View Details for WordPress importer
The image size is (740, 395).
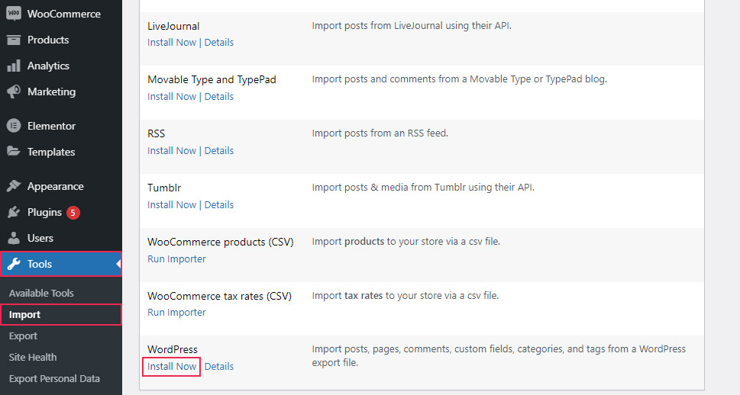pos(219,367)
